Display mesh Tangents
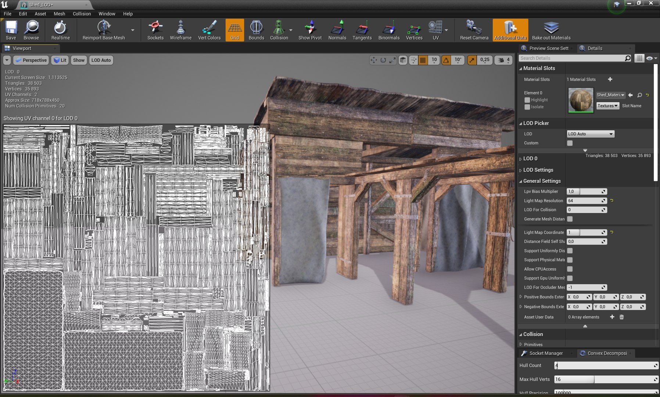Viewport: 660px width, 397px height. (362, 30)
